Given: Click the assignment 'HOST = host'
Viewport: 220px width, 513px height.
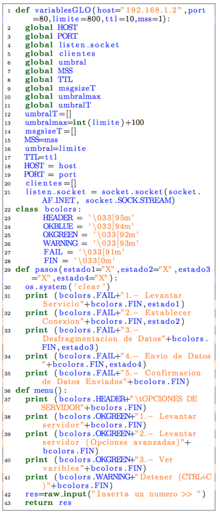Looking at the screenshot, I should tap(50, 166).
